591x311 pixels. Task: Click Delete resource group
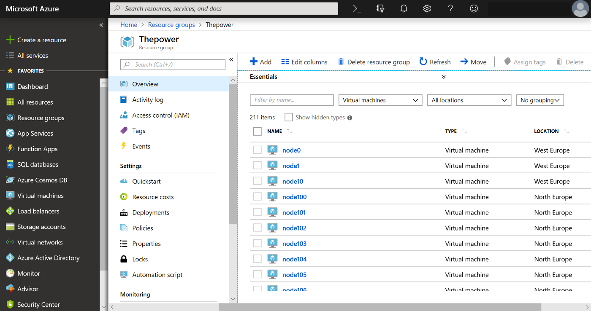[374, 62]
